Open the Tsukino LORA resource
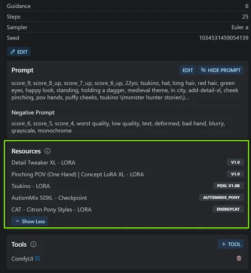 pyautogui.click(x=31, y=186)
